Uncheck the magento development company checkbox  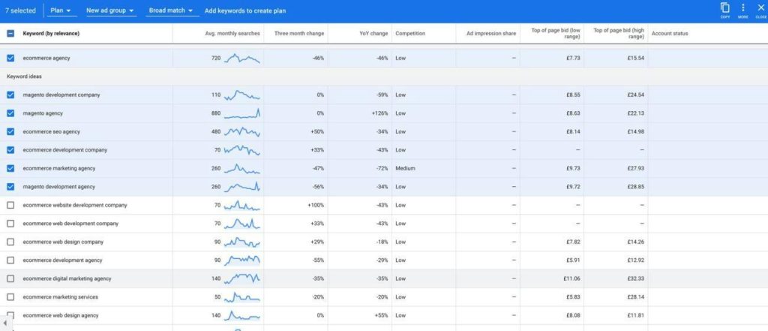point(10,95)
